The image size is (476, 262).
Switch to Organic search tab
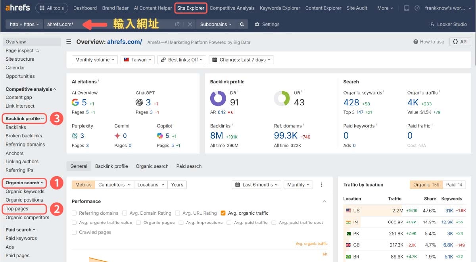(152, 166)
